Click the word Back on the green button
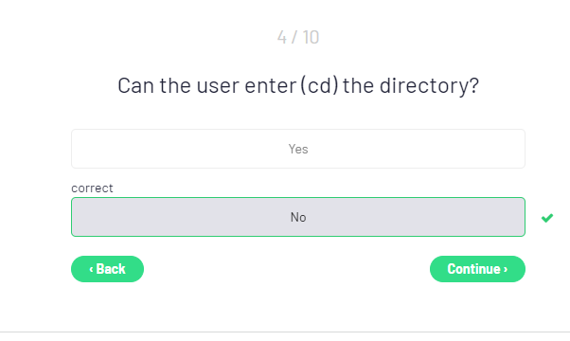 point(111,269)
